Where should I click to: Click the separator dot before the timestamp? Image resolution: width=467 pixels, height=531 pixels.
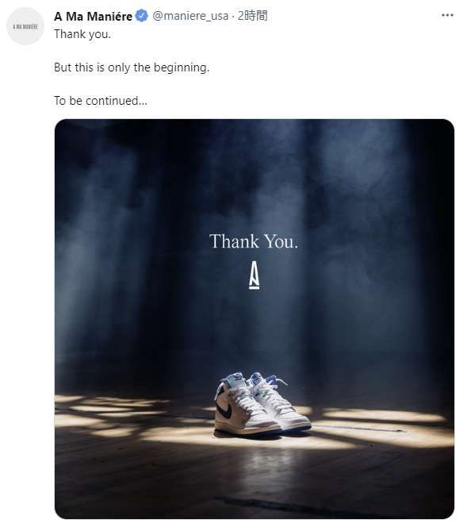[233, 16]
